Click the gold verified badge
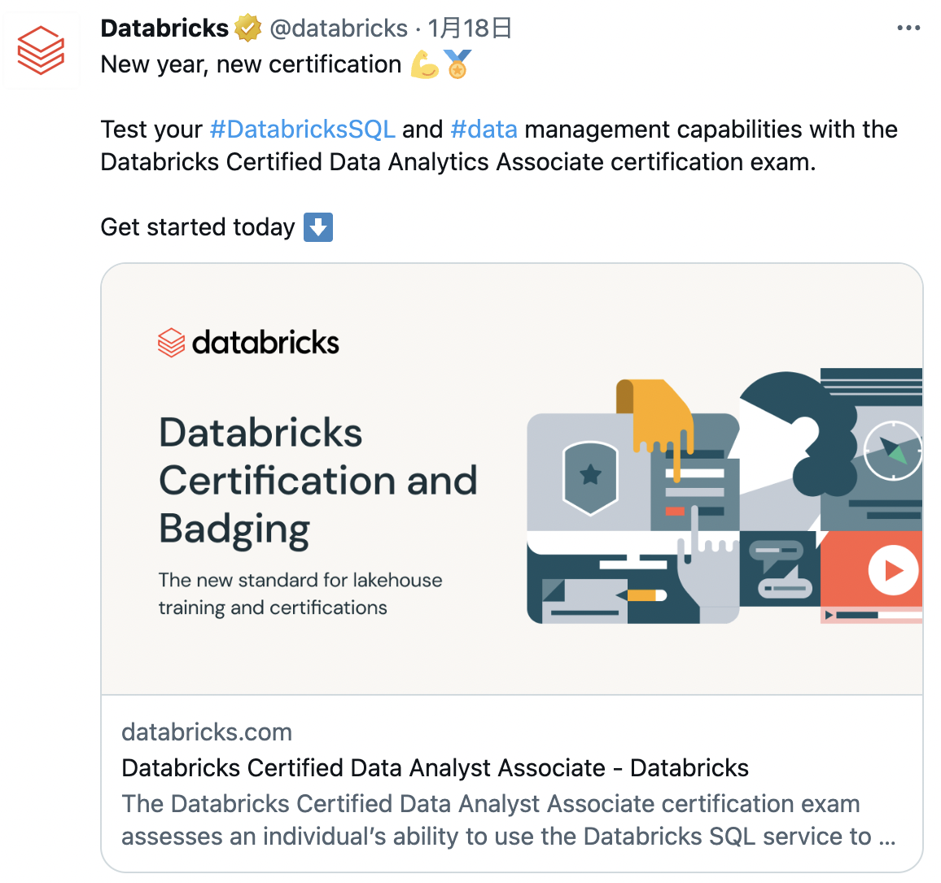Viewport: 941px width, 883px height. [248, 29]
